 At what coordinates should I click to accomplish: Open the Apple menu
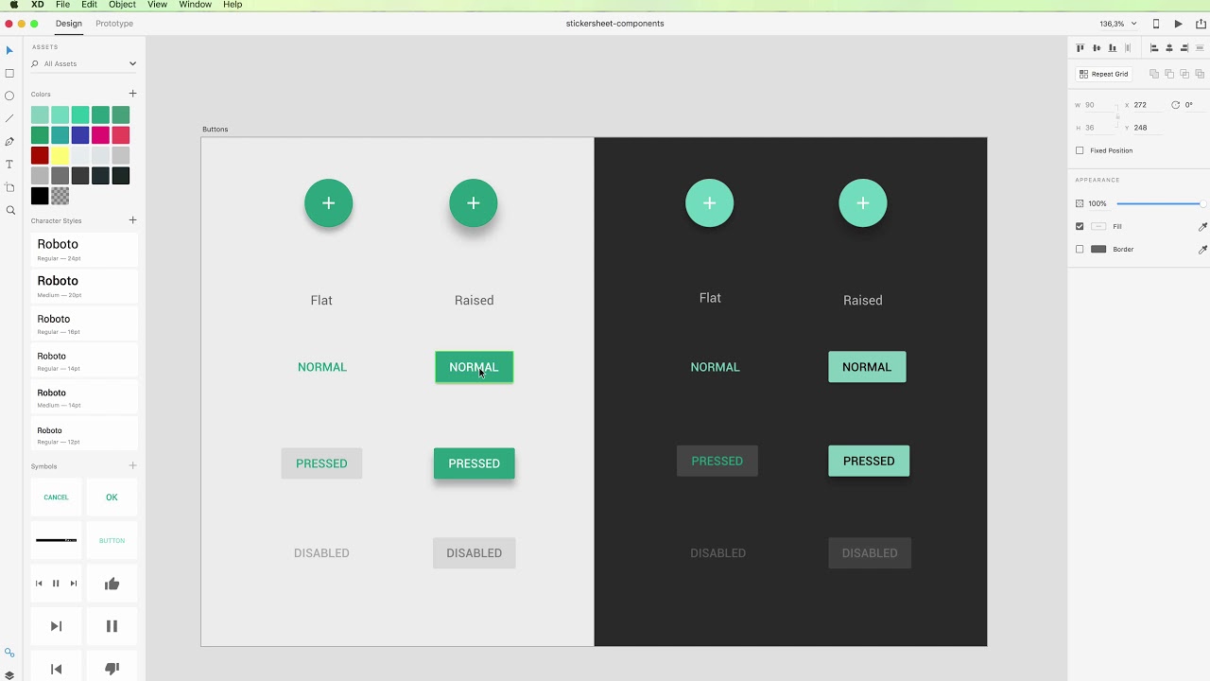pos(14,5)
